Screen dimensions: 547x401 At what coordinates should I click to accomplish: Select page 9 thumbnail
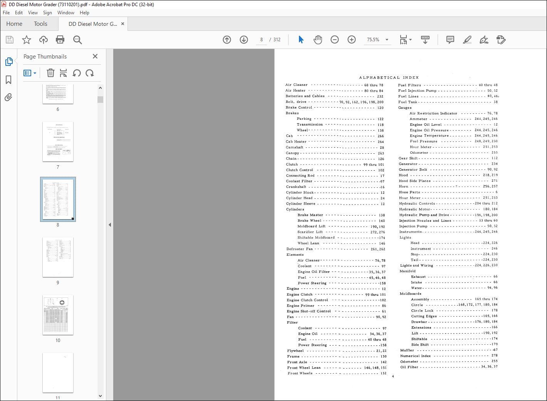pos(58,257)
